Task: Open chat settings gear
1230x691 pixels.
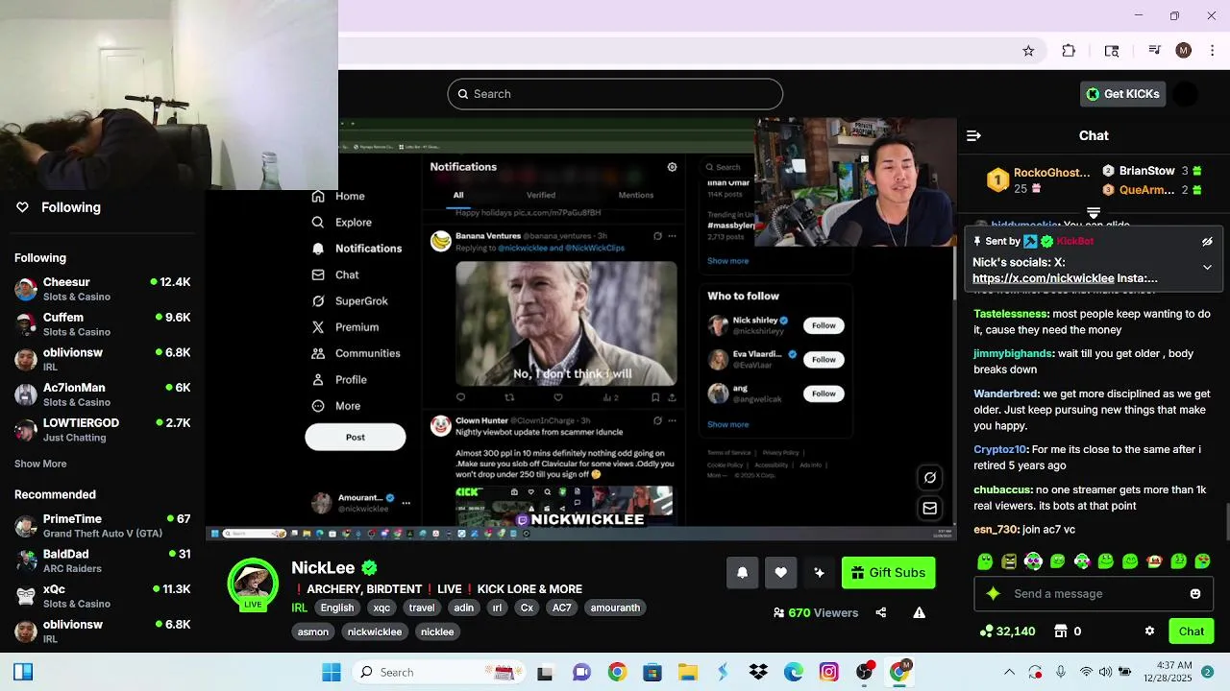Action: point(1149,631)
